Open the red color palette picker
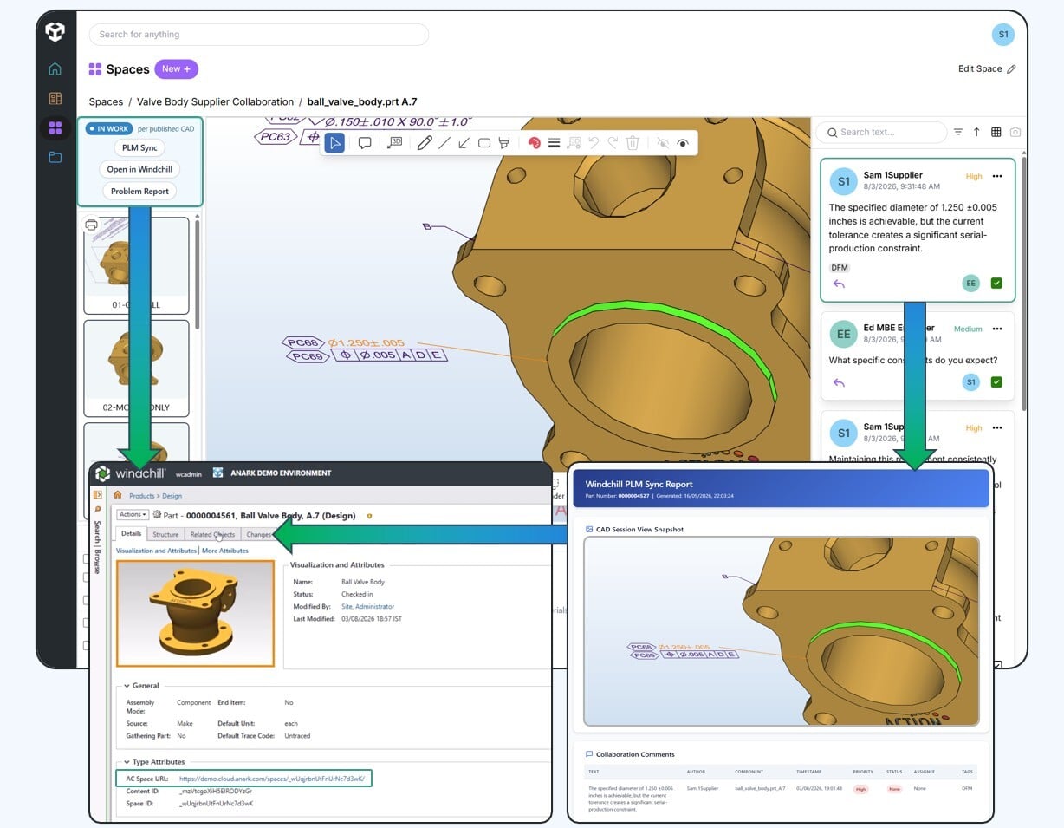1064x828 pixels. coord(534,143)
